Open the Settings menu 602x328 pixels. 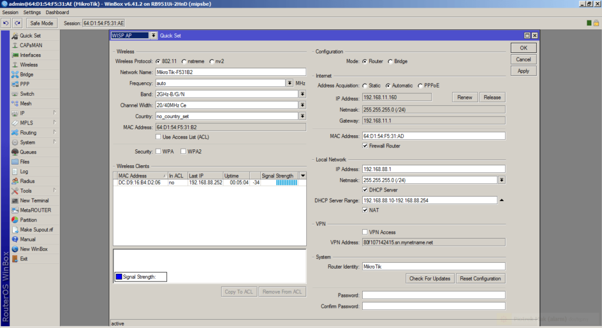32,12
